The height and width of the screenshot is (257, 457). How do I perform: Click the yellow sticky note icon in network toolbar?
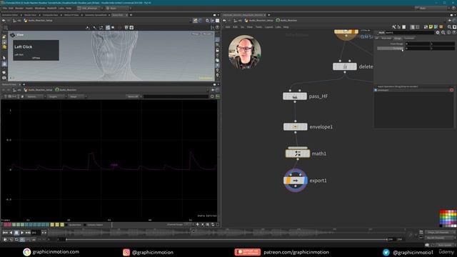(431, 27)
